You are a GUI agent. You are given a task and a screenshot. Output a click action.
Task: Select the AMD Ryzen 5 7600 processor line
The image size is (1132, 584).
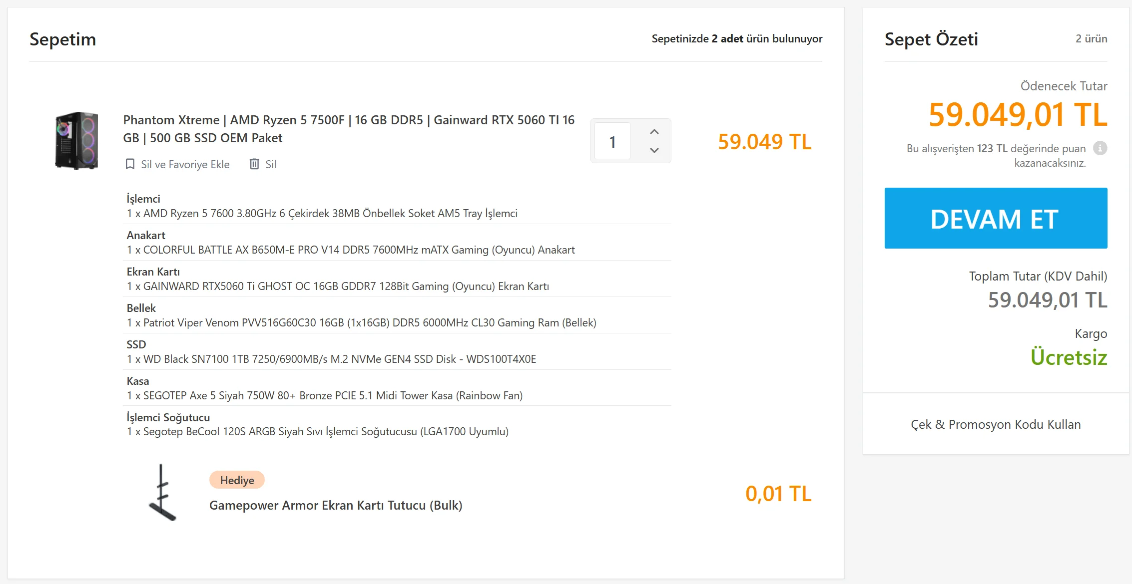pos(322,214)
